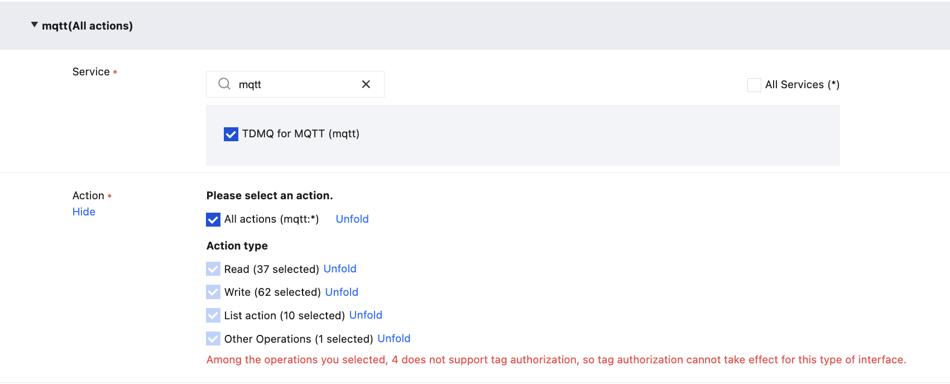Toggle the Other Operations checkbox
This screenshot has height=384, width=950.
(x=213, y=339)
